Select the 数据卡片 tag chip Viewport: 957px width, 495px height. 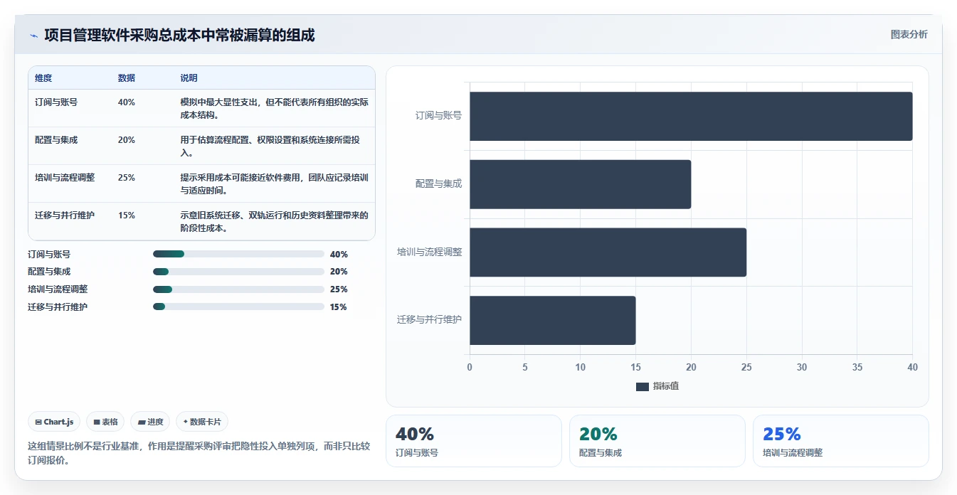202,422
